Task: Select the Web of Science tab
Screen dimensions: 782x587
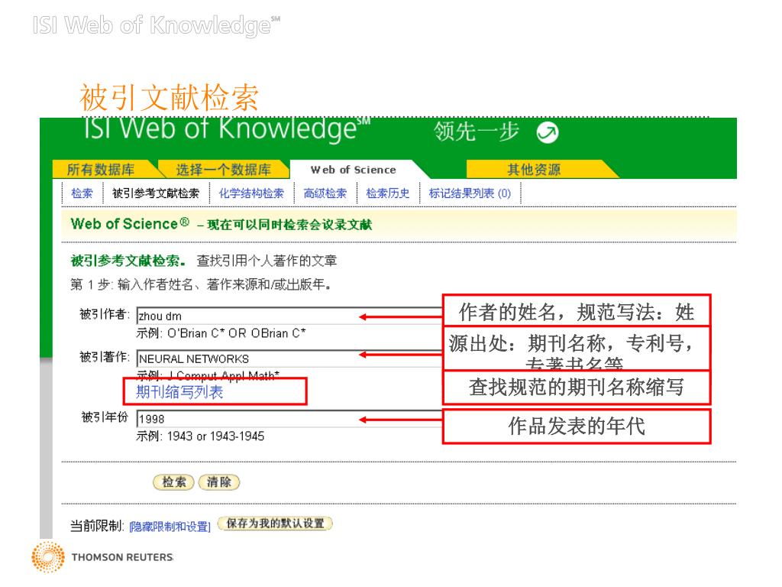Action: (353, 170)
